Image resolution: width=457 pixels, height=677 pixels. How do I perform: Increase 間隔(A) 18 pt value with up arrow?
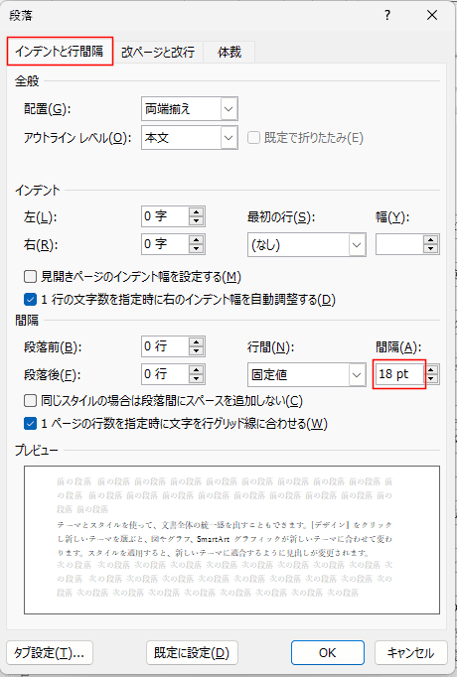point(432,369)
